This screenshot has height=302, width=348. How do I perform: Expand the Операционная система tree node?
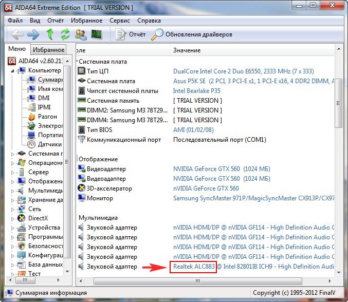[x=12, y=163]
